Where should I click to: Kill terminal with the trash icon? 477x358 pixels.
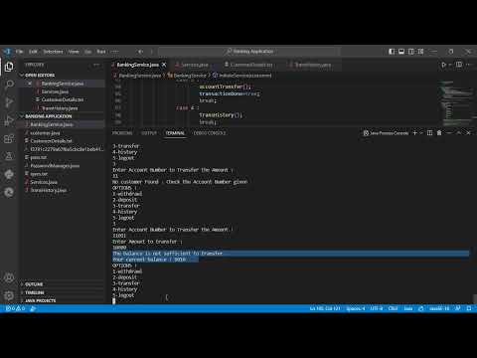click(439, 133)
